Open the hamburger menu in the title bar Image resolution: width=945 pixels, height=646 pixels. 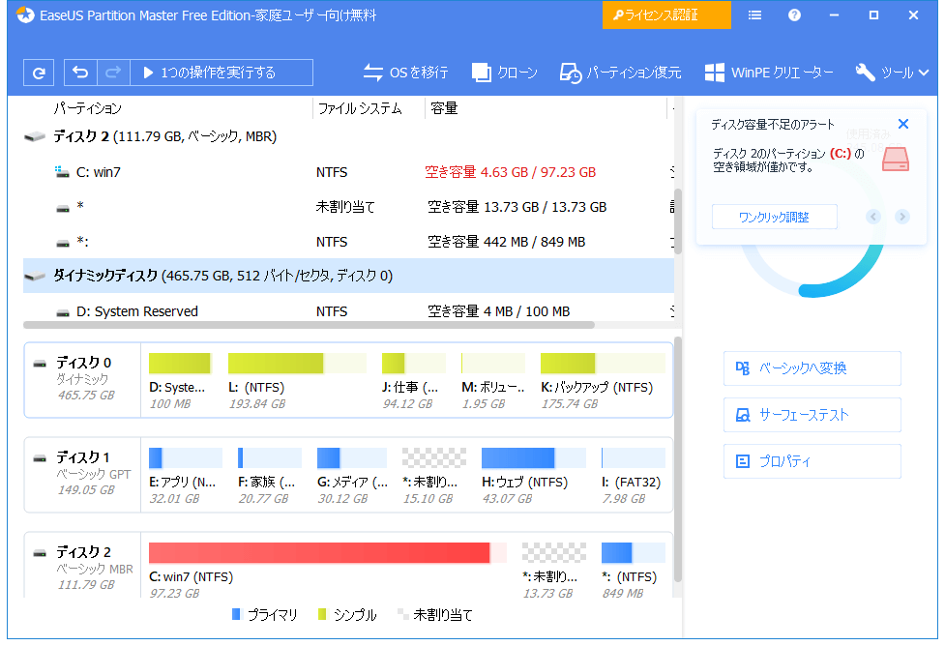click(754, 15)
